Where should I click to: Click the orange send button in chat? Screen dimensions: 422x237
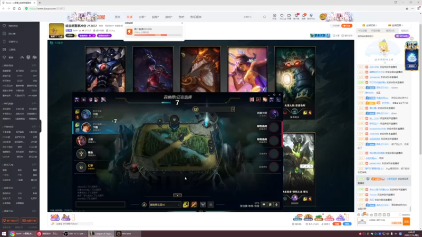click(406, 221)
